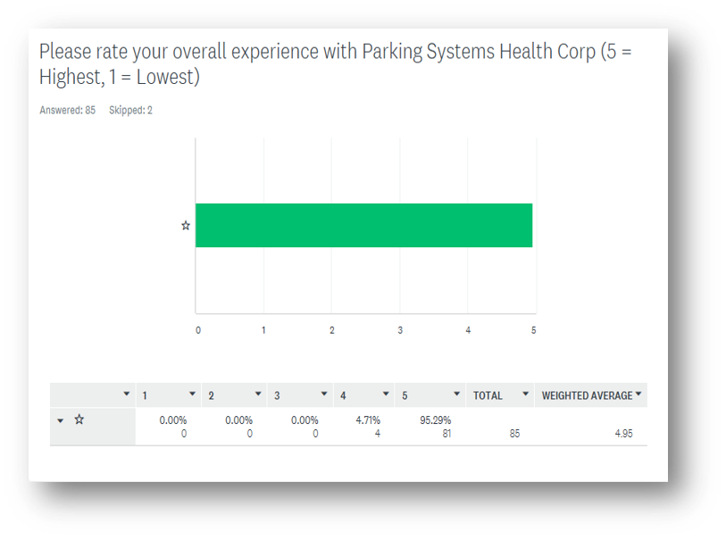Click the 95.29% value under column 5
Viewport: 726px width, 540px height.
point(435,420)
